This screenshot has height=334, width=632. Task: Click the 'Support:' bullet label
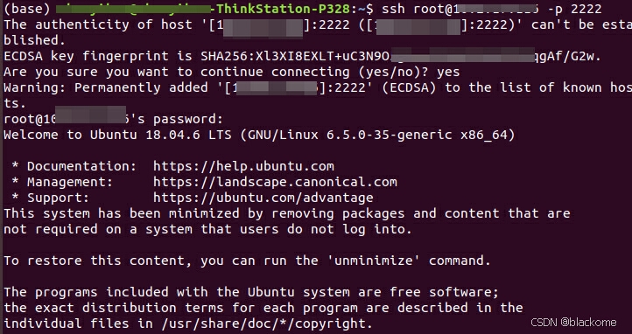pos(58,198)
